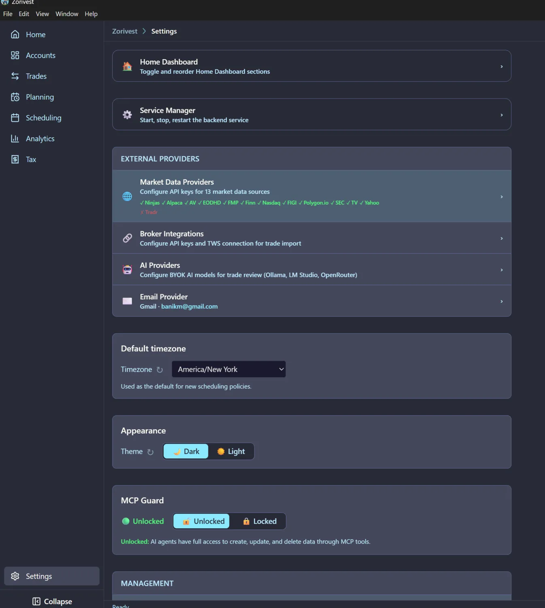This screenshot has height=608, width=545.
Task: Switch theme to Light
Action: pyautogui.click(x=231, y=452)
